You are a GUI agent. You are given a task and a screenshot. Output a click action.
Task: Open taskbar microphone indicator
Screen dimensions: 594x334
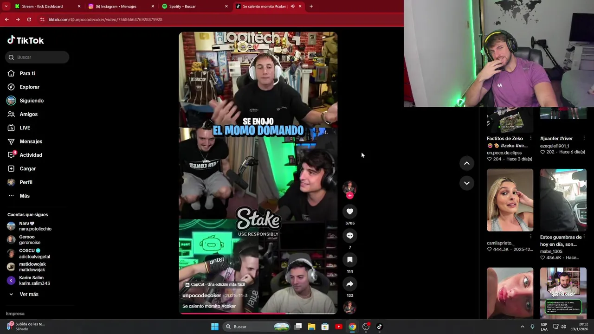pyautogui.click(x=532, y=327)
